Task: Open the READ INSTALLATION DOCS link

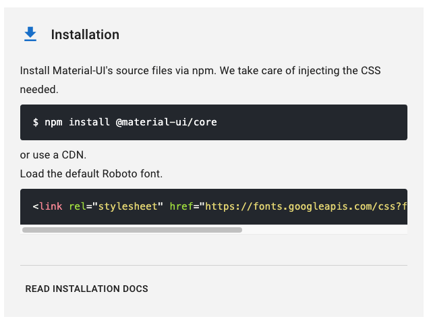Action: coord(86,289)
